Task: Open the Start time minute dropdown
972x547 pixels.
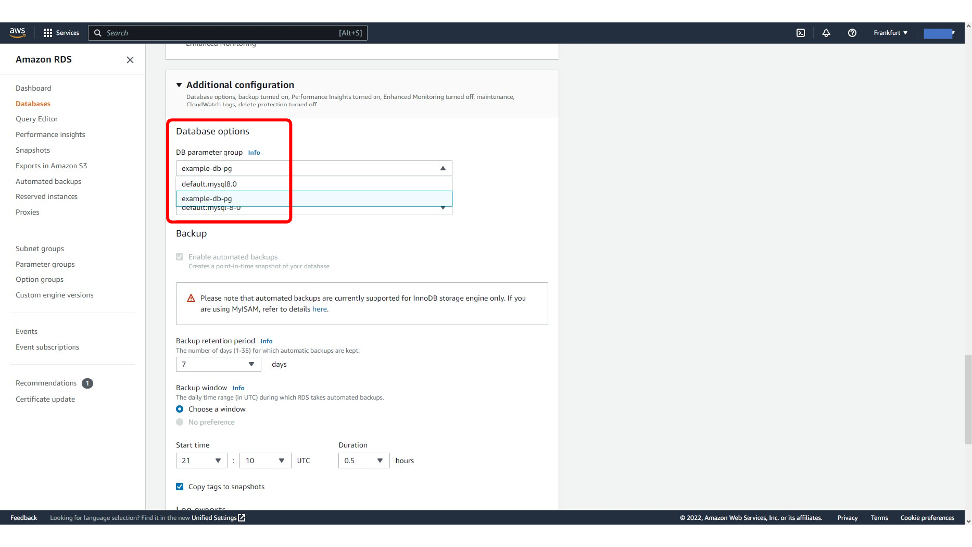Action: [266, 461]
